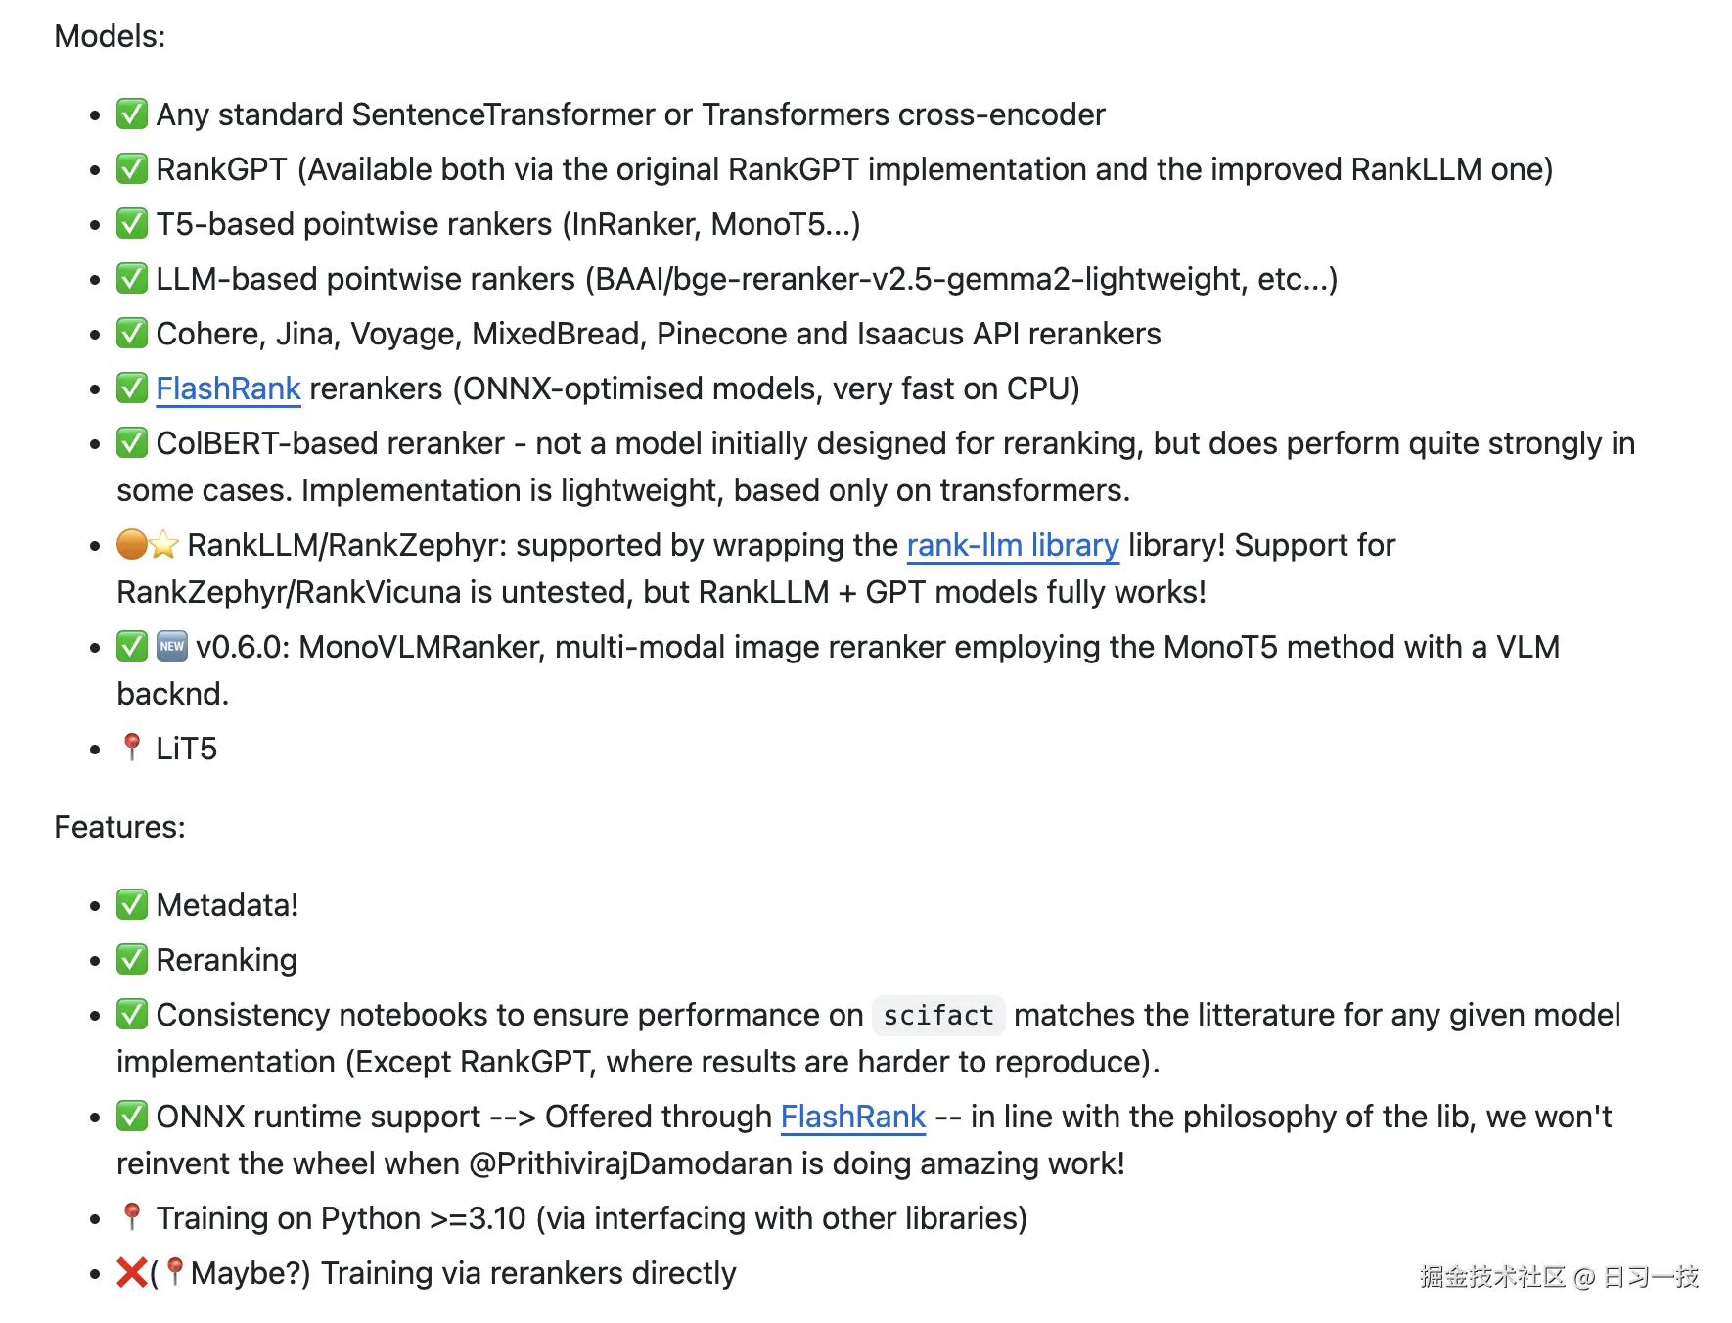Click the Features: heading text
The image size is (1732, 1323).
[119, 827]
